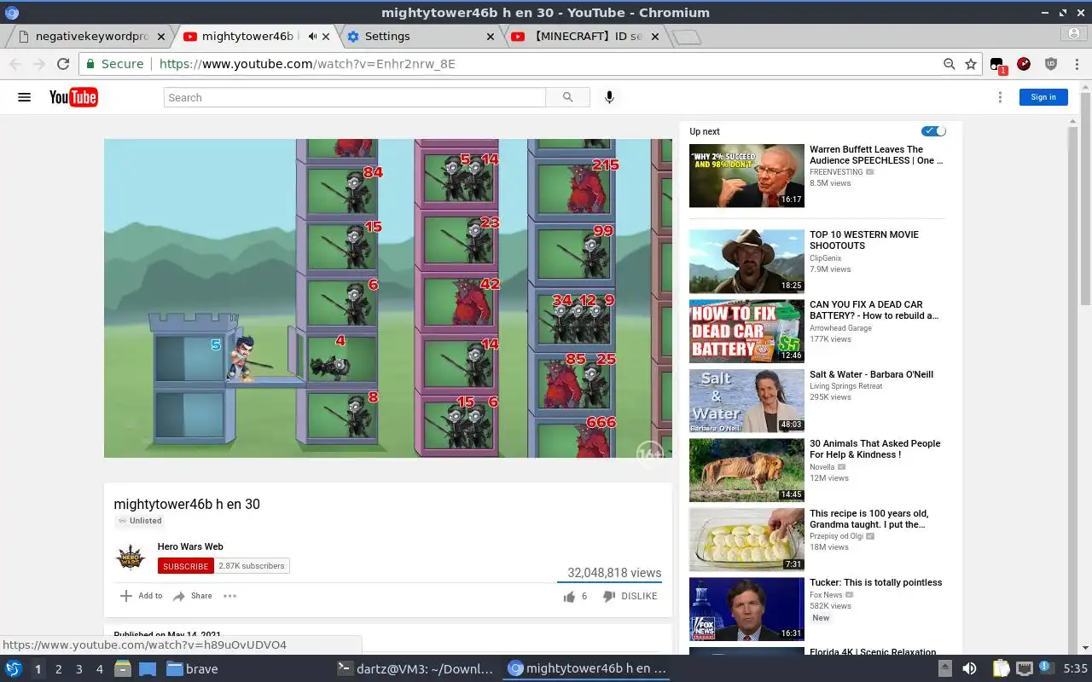Open the dead car battery thumbnail
1092x682 pixels.
click(x=746, y=331)
